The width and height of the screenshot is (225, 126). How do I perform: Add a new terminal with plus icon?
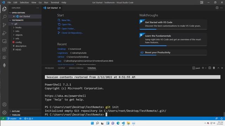pyautogui.click(x=203, y=68)
